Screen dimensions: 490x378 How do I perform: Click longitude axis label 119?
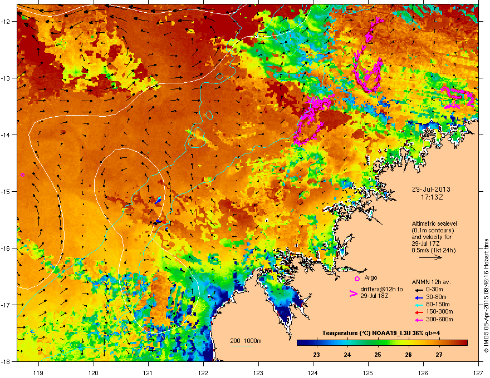coord(38,372)
